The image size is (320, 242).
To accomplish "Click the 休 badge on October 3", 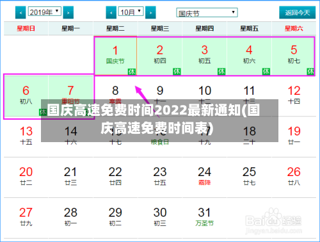I will (221, 72).
